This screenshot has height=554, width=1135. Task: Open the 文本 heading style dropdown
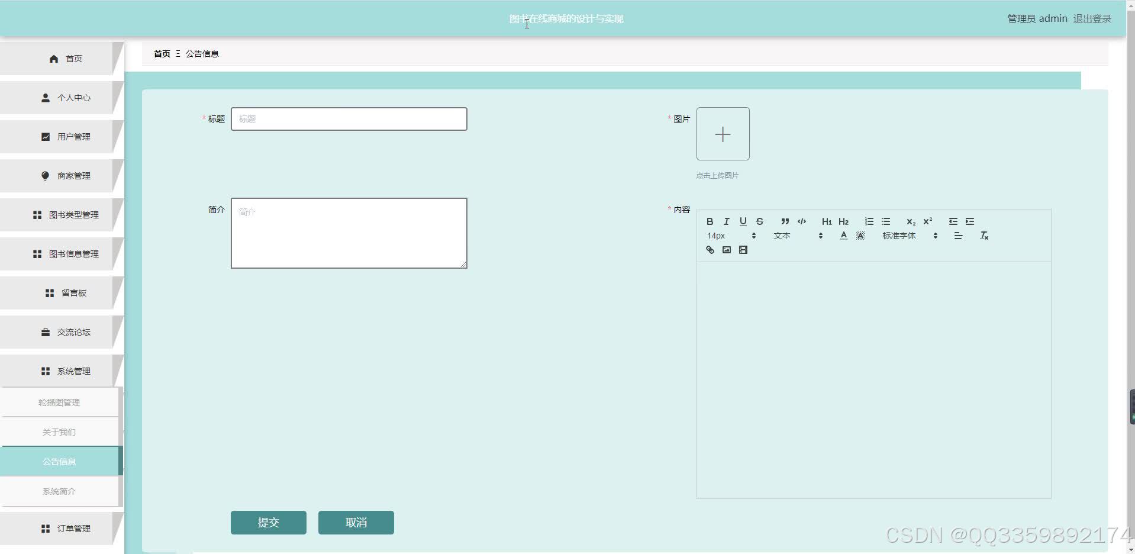point(798,236)
